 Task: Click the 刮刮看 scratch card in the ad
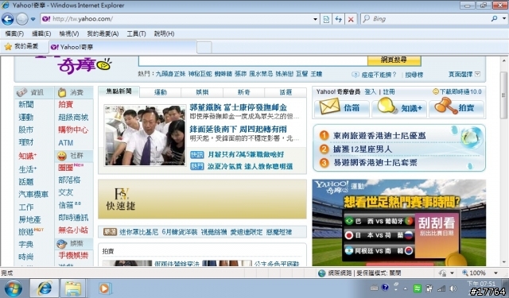point(437,235)
